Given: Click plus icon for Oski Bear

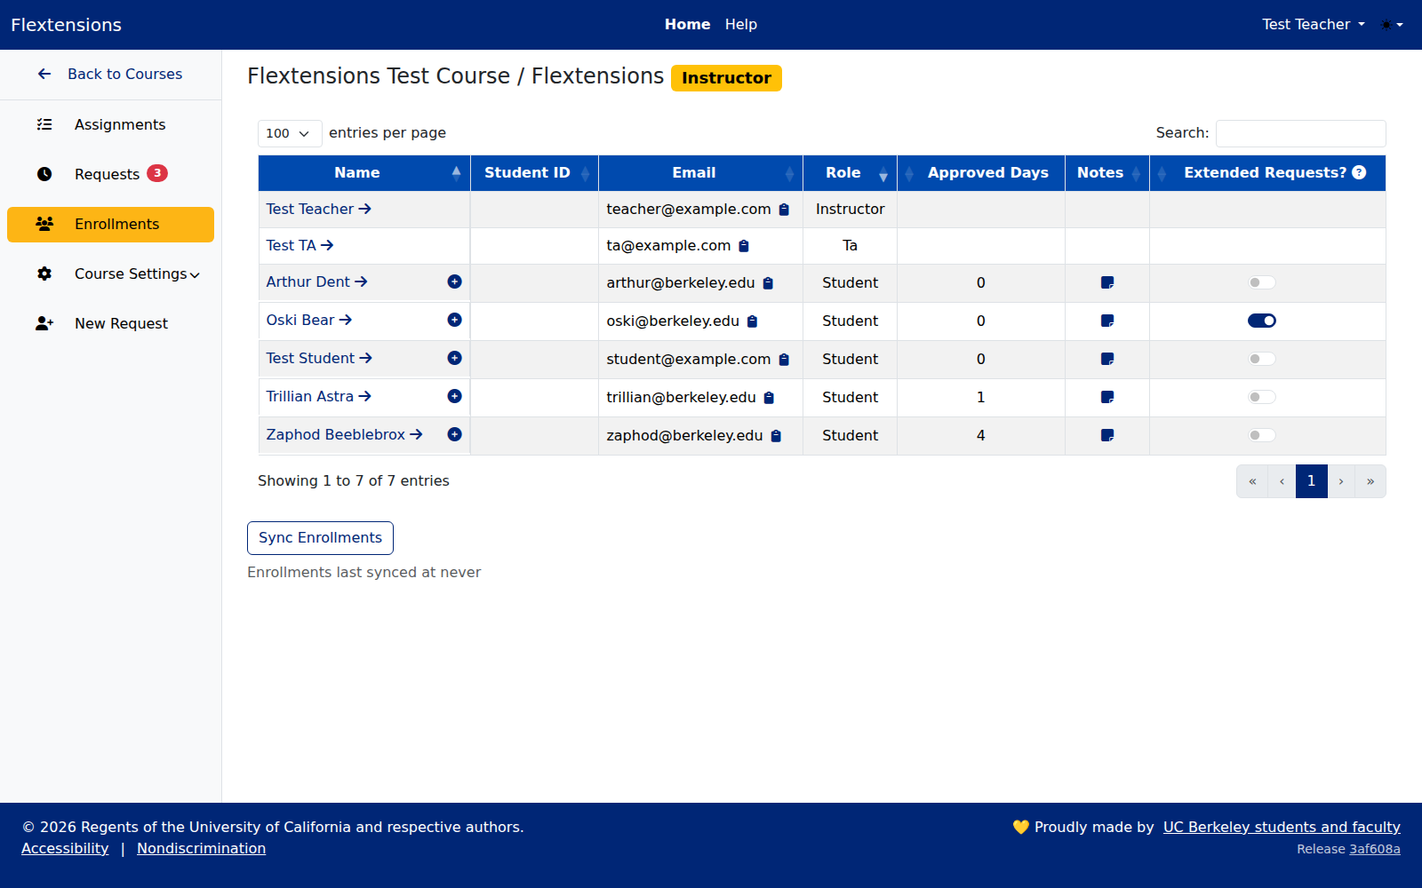Looking at the screenshot, I should pyautogui.click(x=454, y=320).
